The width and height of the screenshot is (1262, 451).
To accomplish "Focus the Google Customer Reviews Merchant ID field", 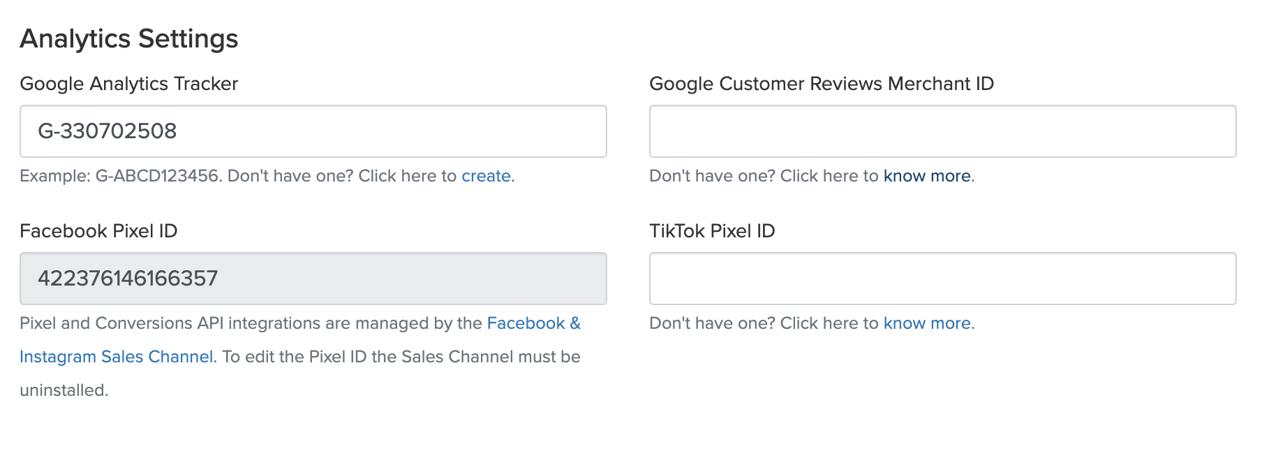I will [942, 131].
